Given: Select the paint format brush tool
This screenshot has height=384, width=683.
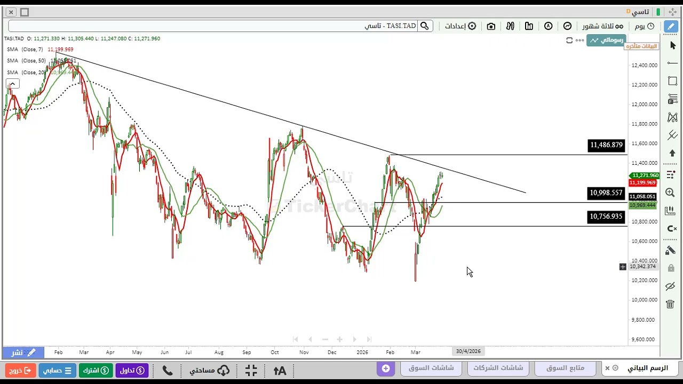Looking at the screenshot, I should click(671, 250).
